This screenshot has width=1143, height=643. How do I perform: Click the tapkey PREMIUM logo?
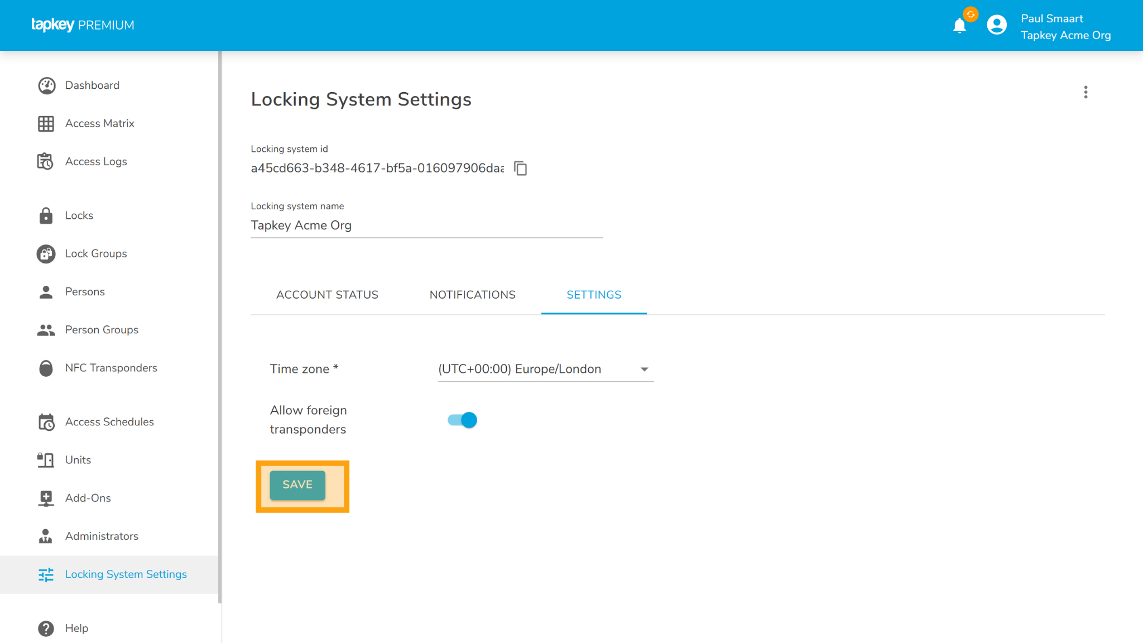point(83,25)
